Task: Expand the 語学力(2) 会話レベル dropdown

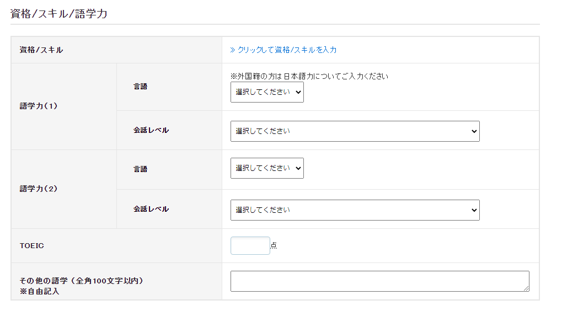Action: [355, 210]
